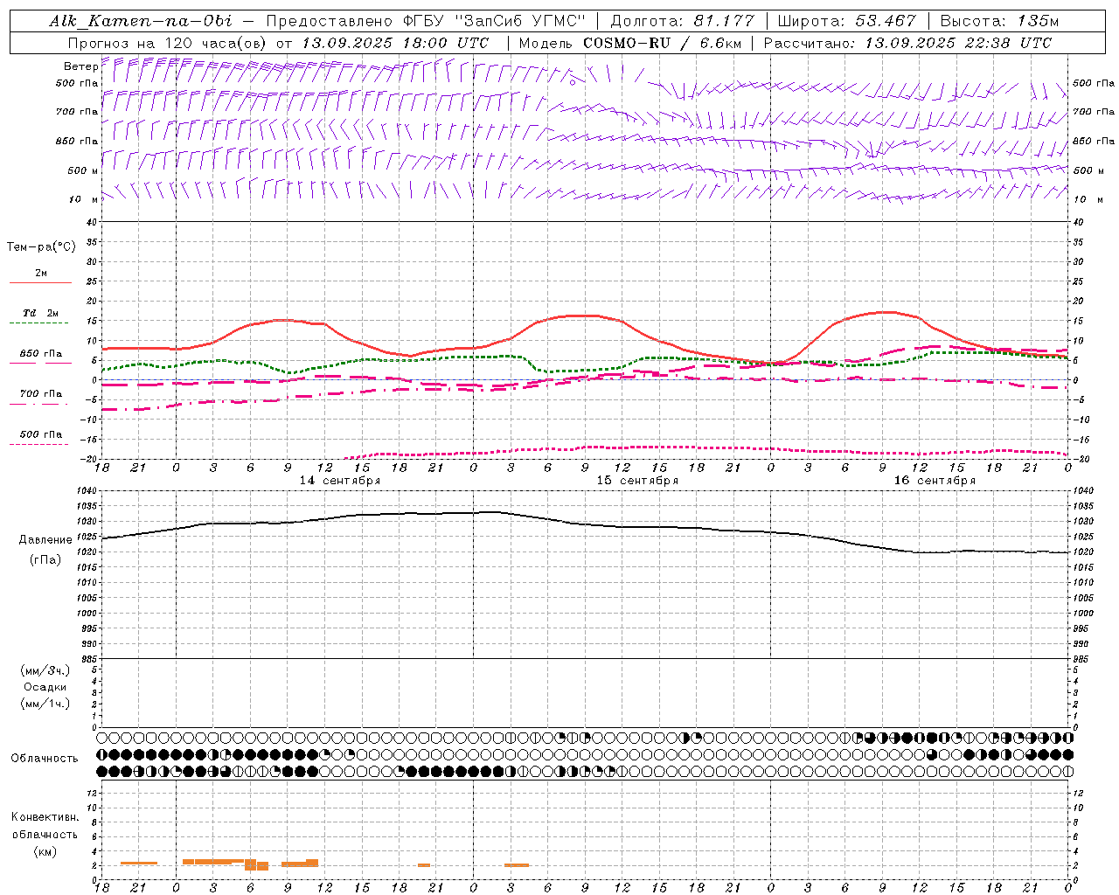Select the 'Прогноз на 120 часа(ов)' text

pos(168,43)
